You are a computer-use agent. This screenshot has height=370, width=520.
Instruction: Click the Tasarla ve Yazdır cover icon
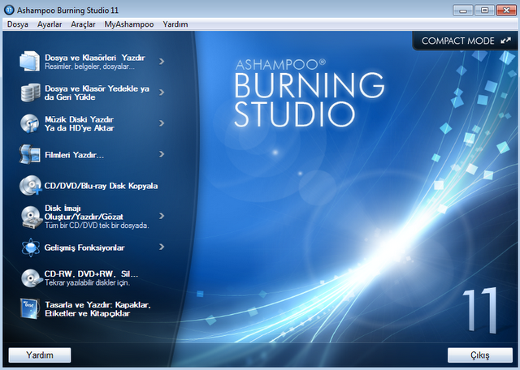[x=29, y=309]
